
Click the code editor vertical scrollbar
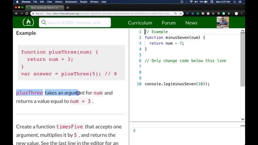point(242,59)
